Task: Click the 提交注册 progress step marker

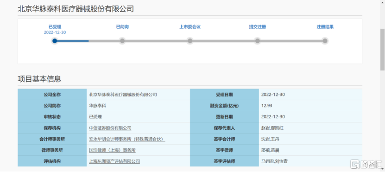Action: (x=257, y=41)
